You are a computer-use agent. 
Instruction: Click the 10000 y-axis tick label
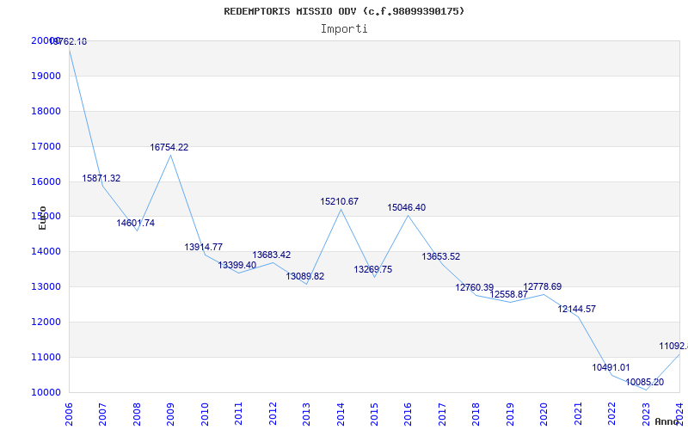tap(46, 392)
